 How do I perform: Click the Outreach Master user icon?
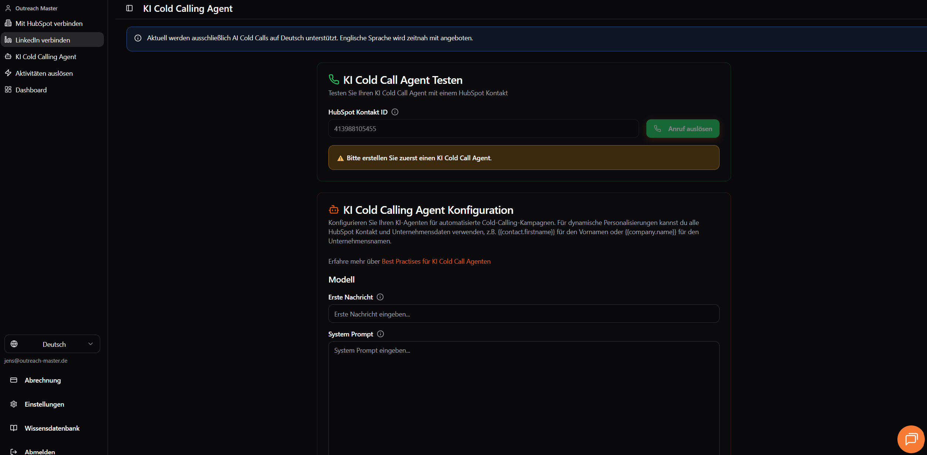[x=8, y=8]
